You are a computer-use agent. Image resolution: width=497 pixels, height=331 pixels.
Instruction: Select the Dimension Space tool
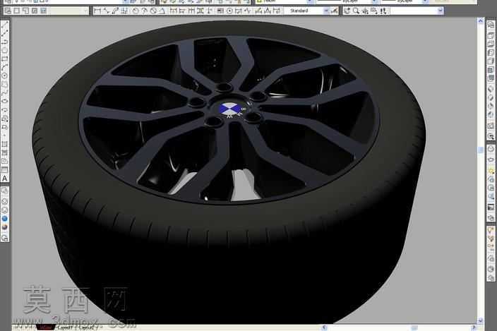click(200, 11)
